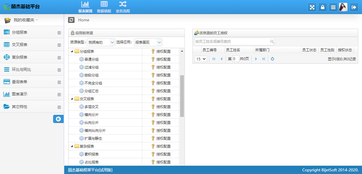Screen dimensions: 362x174
Task: Click the key icon for 普通分组
Action: pos(153,59)
